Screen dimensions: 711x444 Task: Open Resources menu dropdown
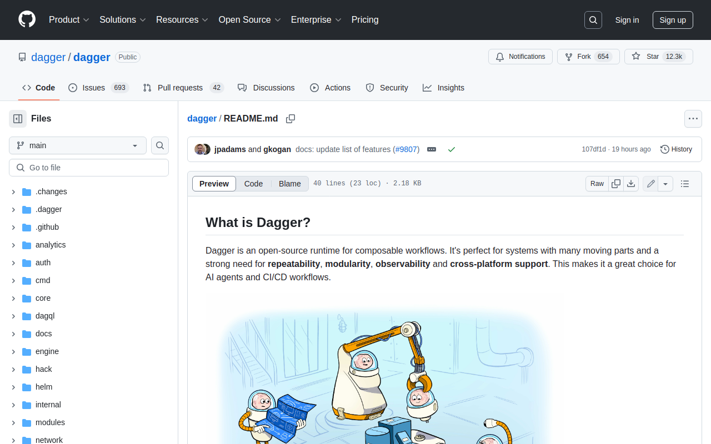point(182,19)
